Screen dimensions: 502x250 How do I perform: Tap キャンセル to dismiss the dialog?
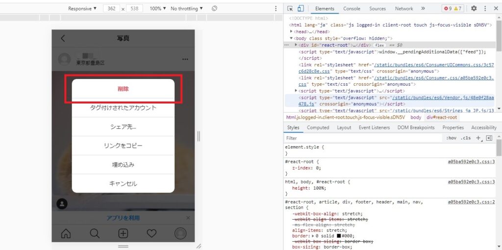tap(123, 184)
